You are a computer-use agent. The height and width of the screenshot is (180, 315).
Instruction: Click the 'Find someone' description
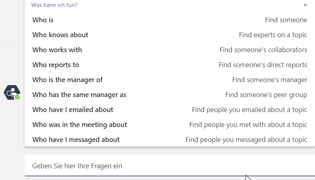(x=286, y=20)
